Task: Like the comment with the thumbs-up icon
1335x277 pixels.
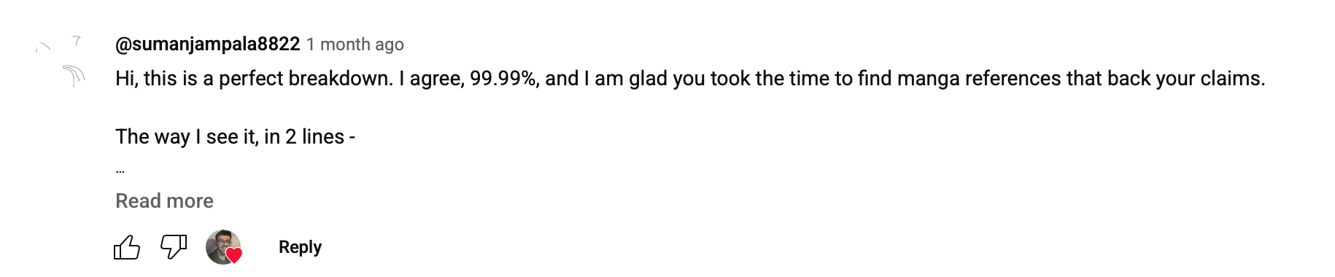Action: [x=127, y=247]
